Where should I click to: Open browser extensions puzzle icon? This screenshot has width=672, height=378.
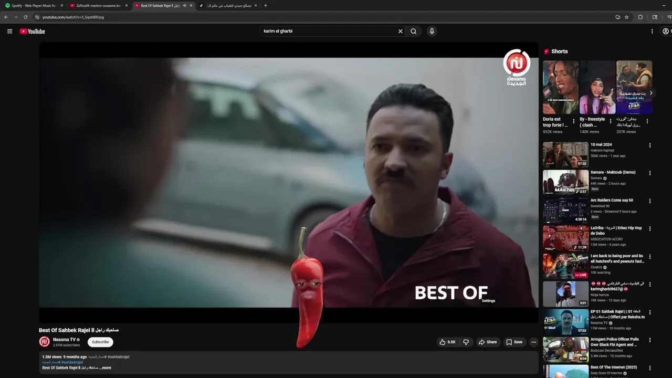(x=640, y=17)
